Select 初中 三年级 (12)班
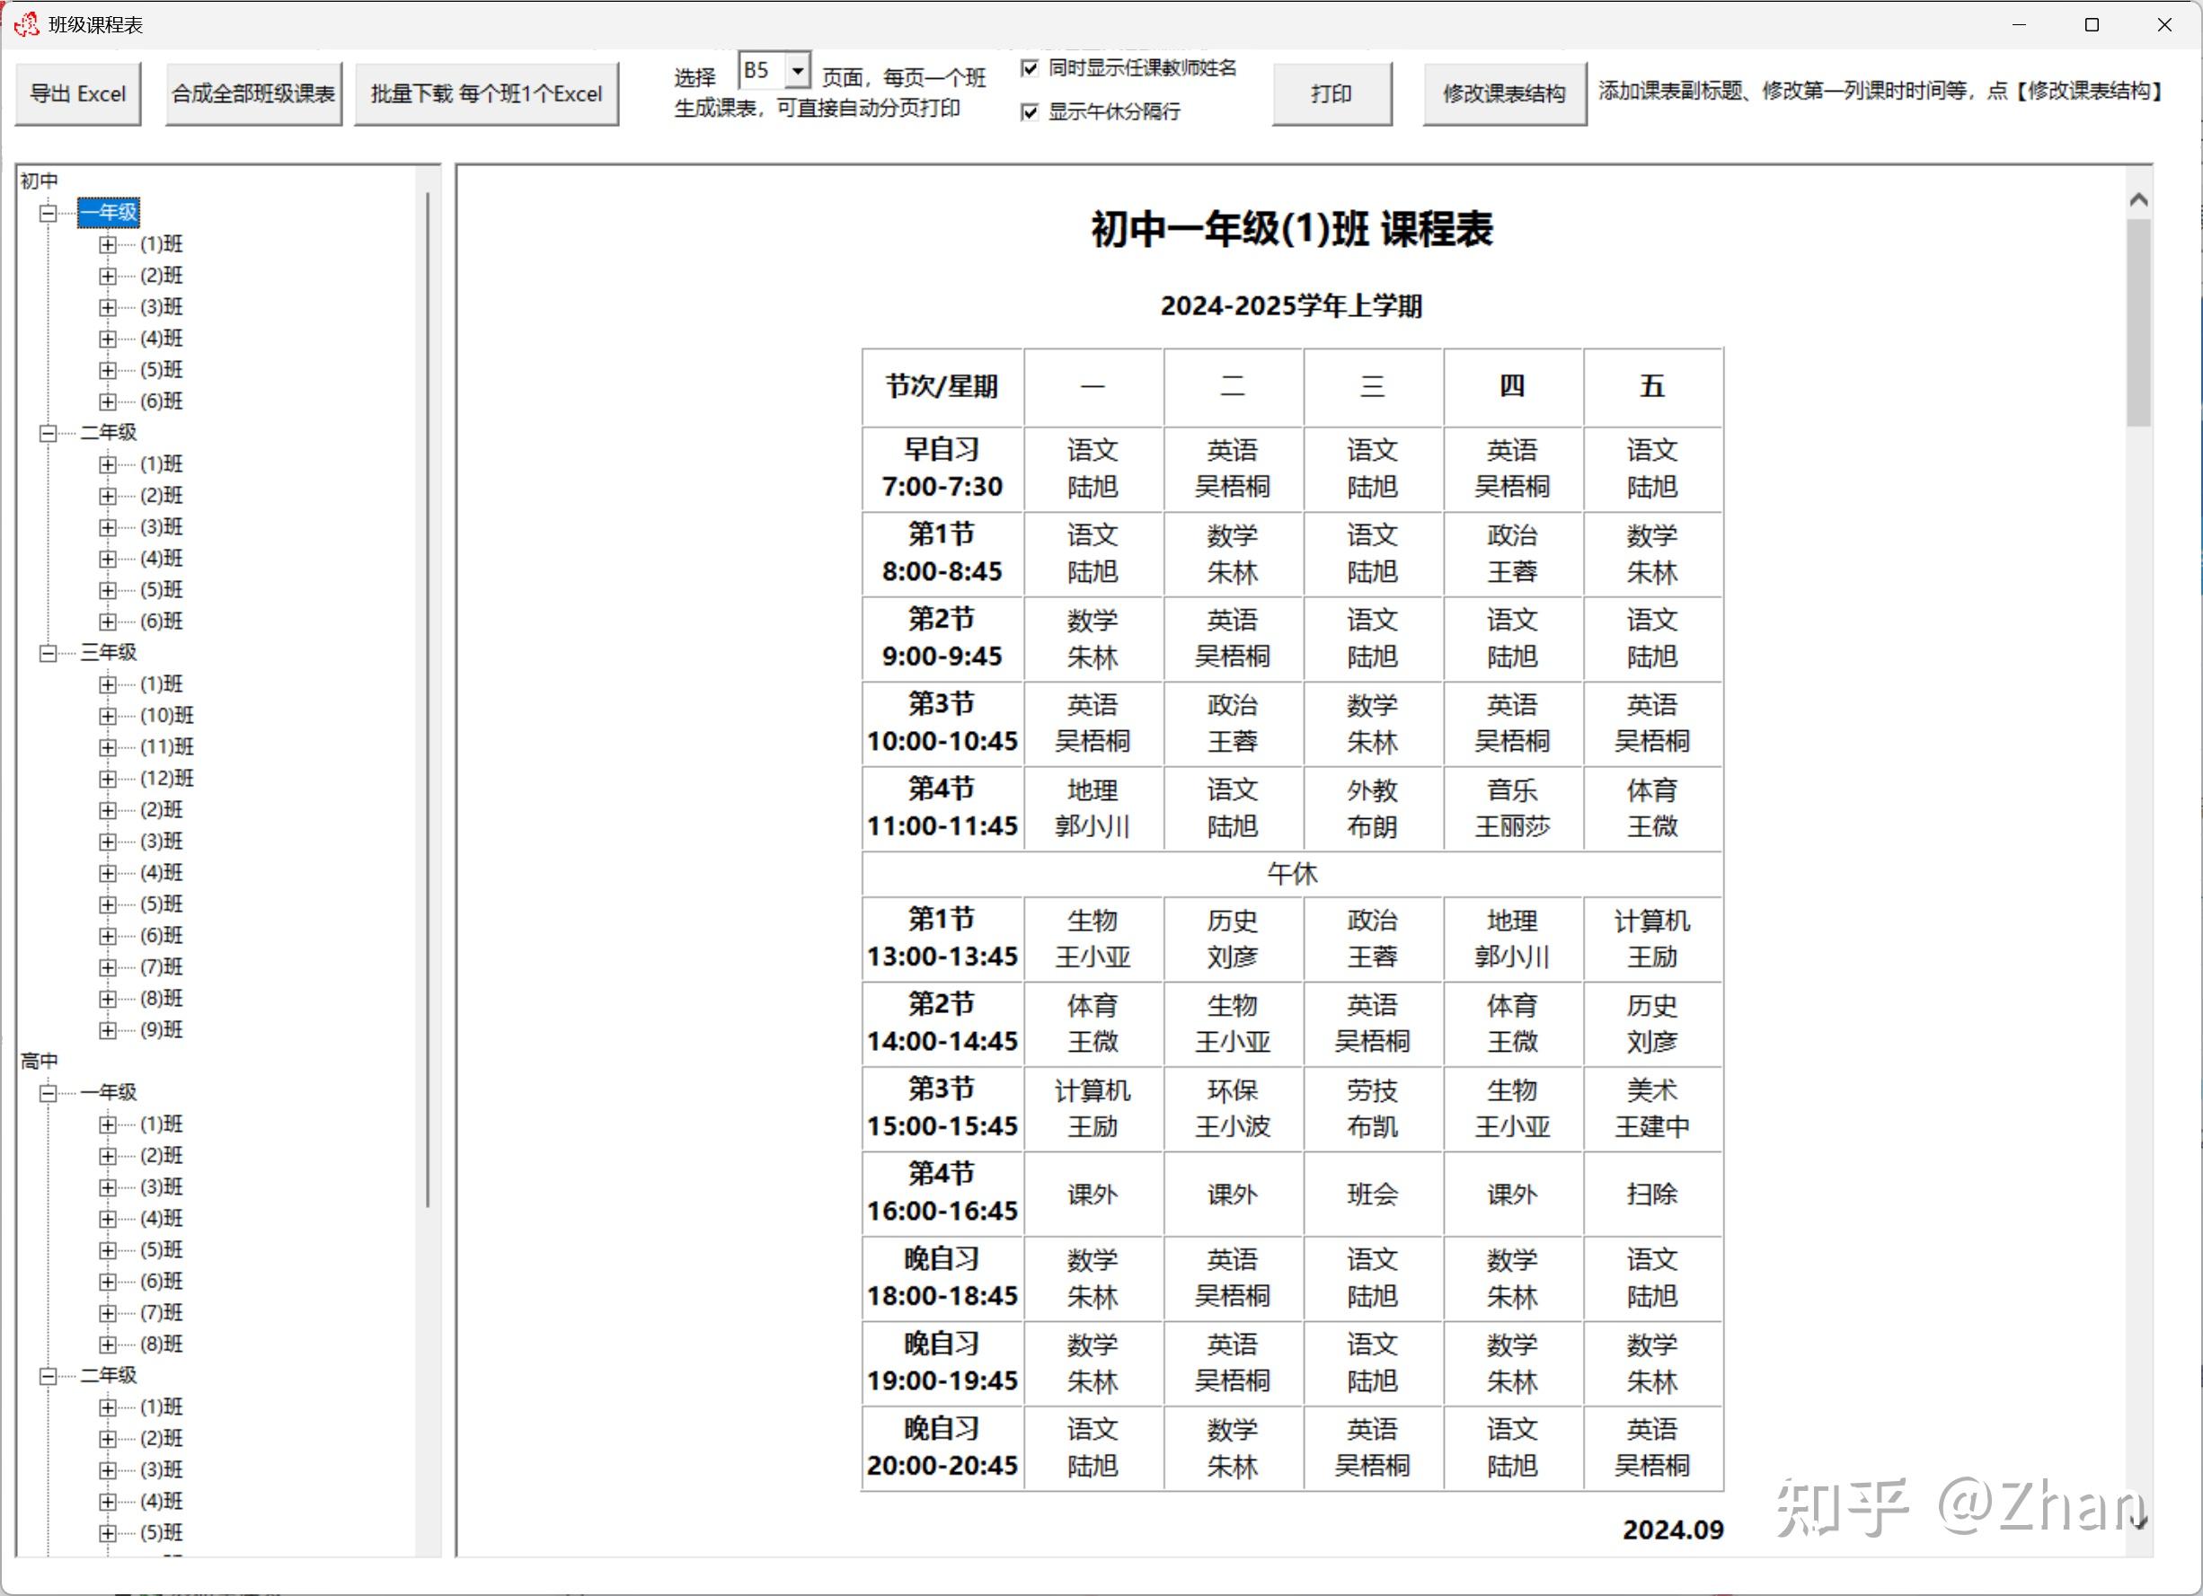This screenshot has height=1596, width=2203. (x=167, y=779)
